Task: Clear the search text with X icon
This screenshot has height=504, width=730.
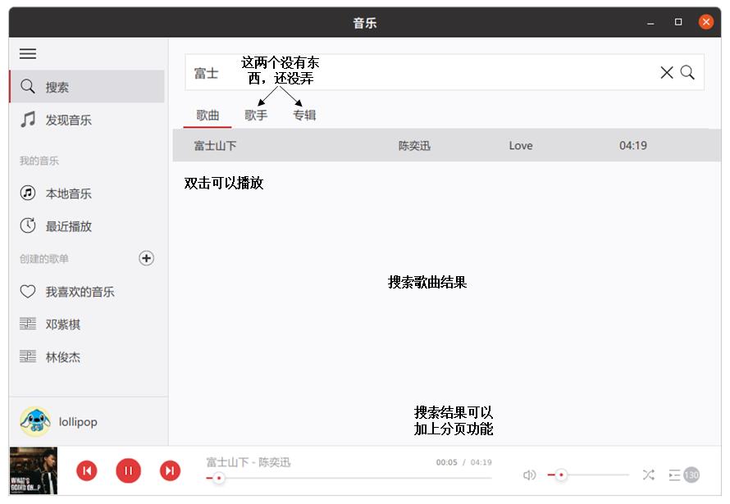Action: click(667, 73)
